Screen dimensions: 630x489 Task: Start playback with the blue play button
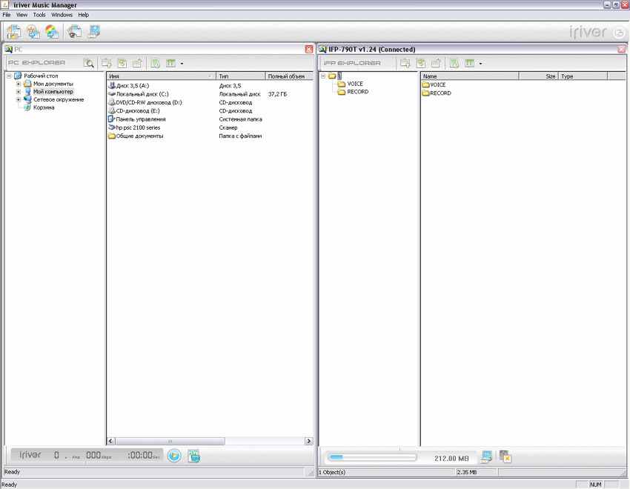(174, 456)
